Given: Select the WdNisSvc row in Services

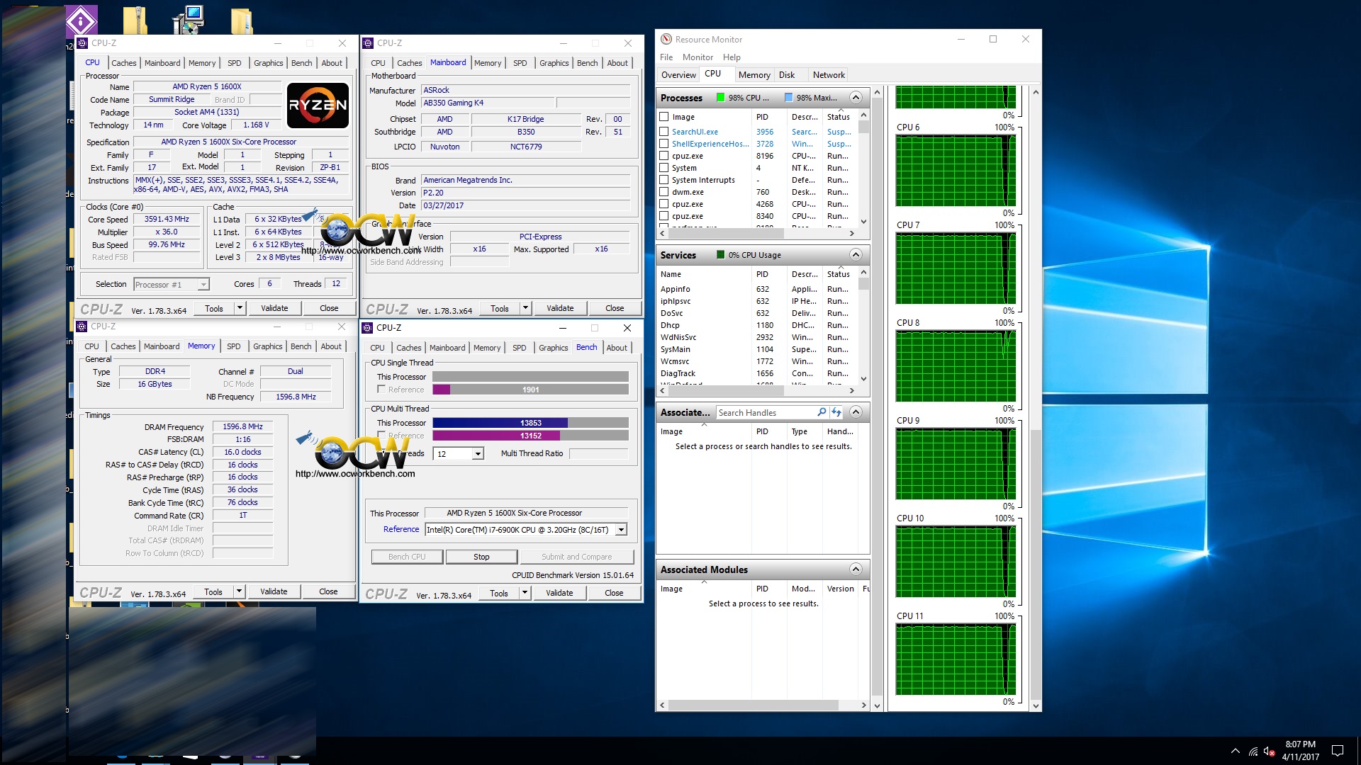Looking at the screenshot, I should pos(757,337).
